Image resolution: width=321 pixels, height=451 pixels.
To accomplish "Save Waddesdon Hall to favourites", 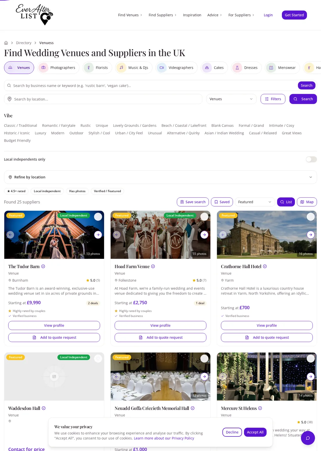I will [x=98, y=358].
